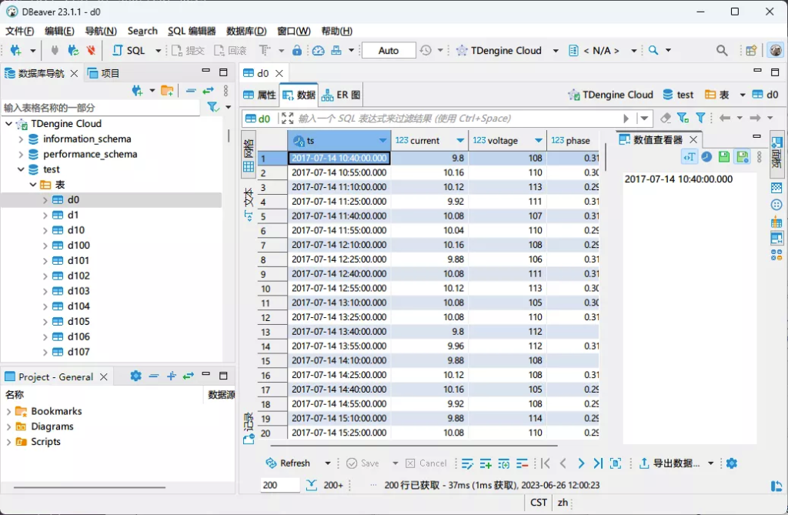Image resolution: width=788 pixels, height=515 pixels.
Task: Toggle the filter funnel in the database navigator
Action: 212,106
